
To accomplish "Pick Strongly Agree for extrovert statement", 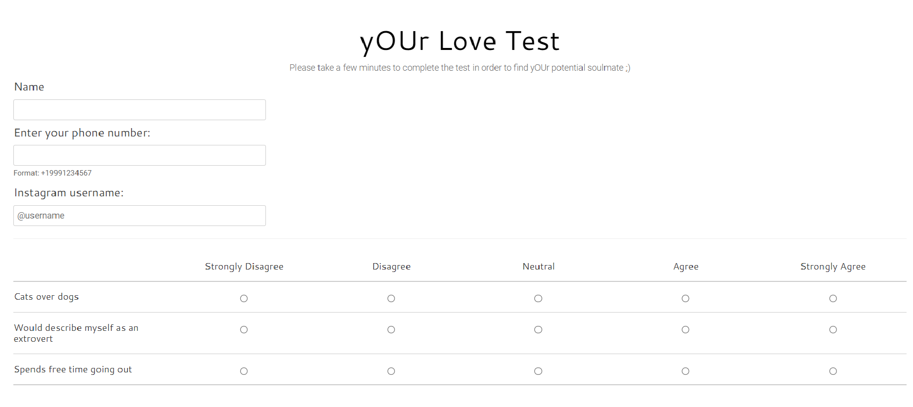I will click(x=833, y=330).
